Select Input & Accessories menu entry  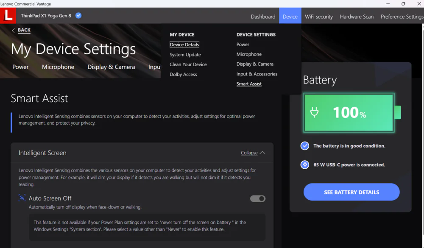(257, 74)
